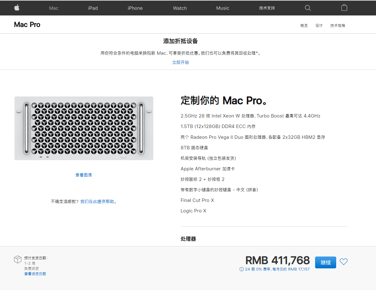Open the shopping bag icon
Screen dimensions: 376x290
click(x=344, y=8)
